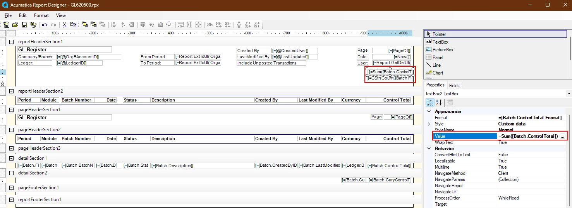Click the Align Middles icon
Viewport: 572px width, 208px height.
coord(151,24)
